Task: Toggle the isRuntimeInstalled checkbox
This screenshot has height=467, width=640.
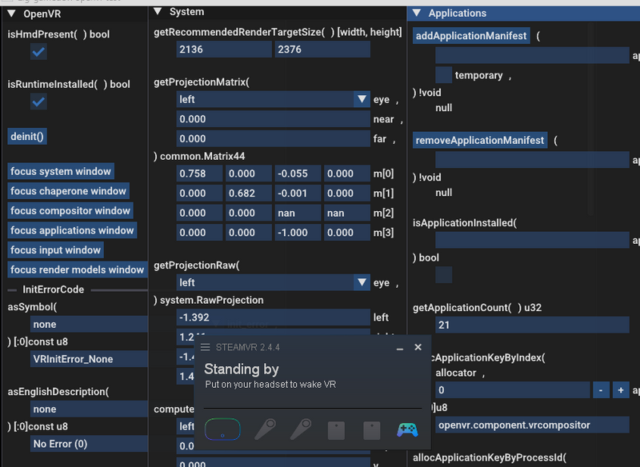Action: tap(38, 102)
